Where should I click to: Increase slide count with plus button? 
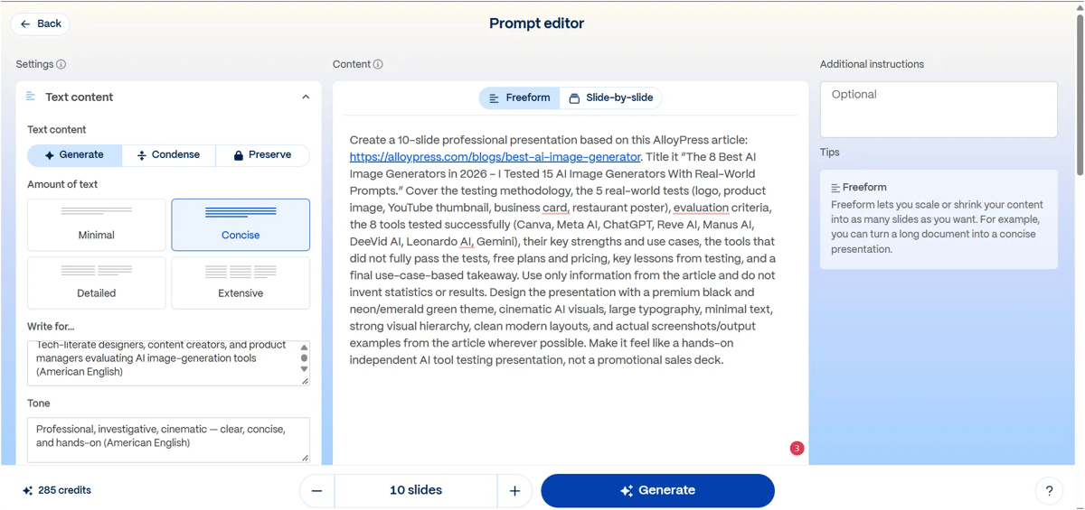pos(514,490)
